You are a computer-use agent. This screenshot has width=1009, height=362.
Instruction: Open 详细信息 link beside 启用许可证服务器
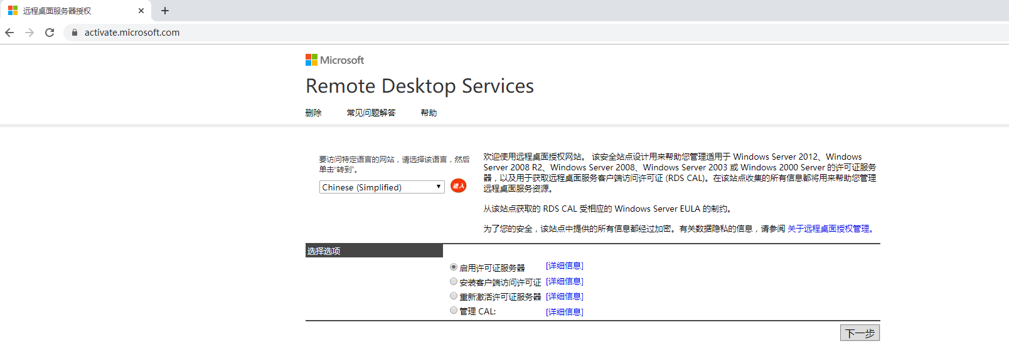coord(564,266)
